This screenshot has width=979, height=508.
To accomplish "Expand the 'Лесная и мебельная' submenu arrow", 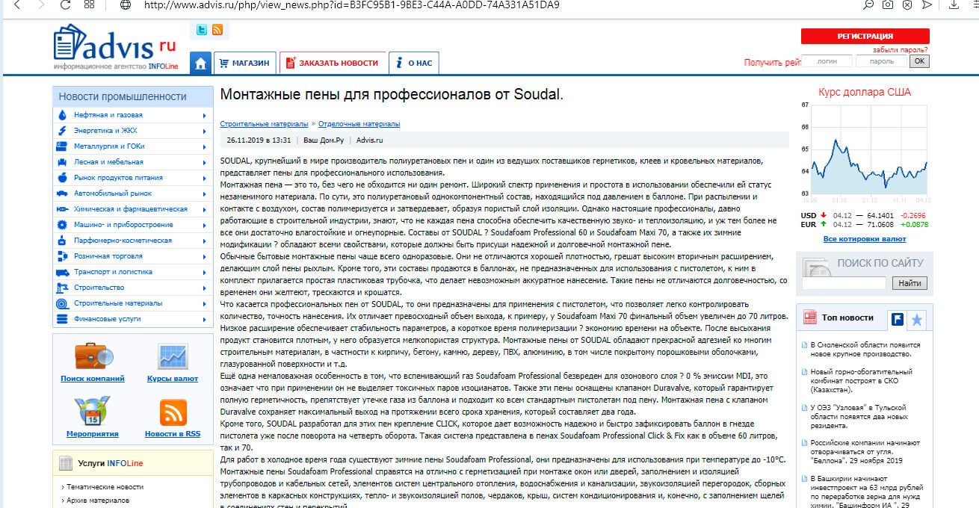I will point(204,162).
